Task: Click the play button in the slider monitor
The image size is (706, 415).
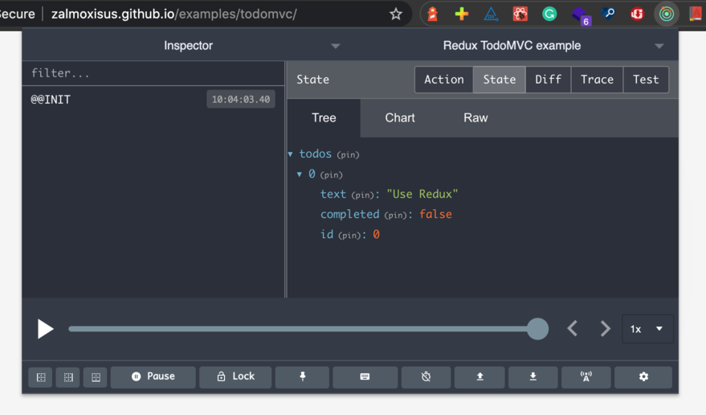Action: click(45, 329)
